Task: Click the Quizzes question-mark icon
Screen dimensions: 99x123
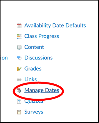Action: [19, 101]
